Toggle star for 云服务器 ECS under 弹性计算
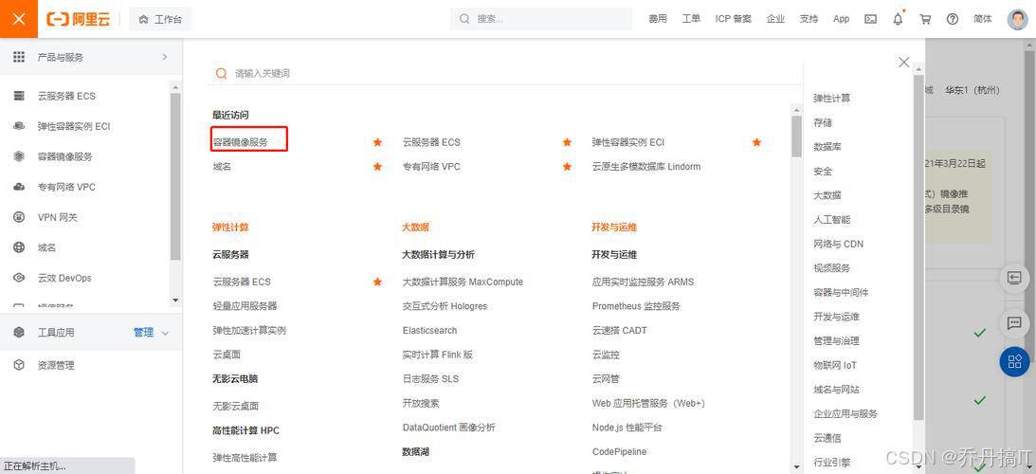Image resolution: width=1036 pixels, height=474 pixels. coord(377,282)
